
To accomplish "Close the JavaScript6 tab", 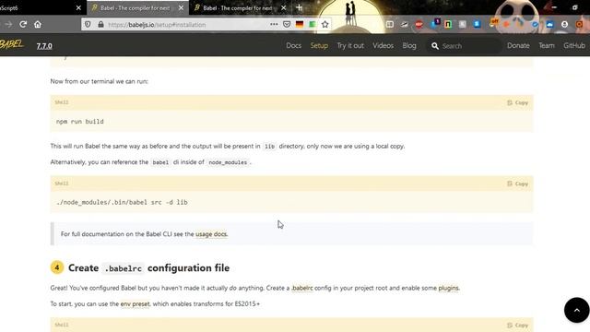I will (x=78, y=8).
